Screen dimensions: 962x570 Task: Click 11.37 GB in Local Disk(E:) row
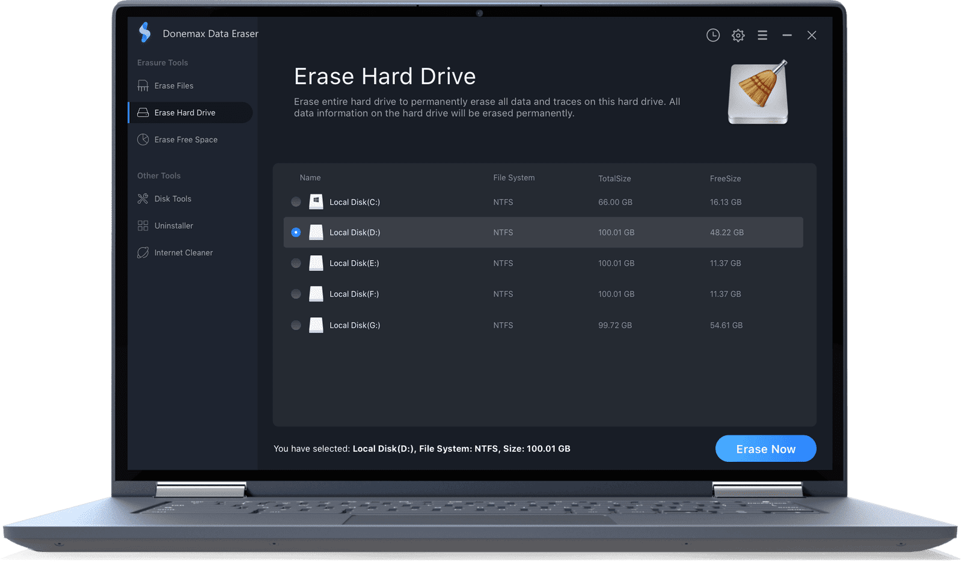[x=725, y=263]
